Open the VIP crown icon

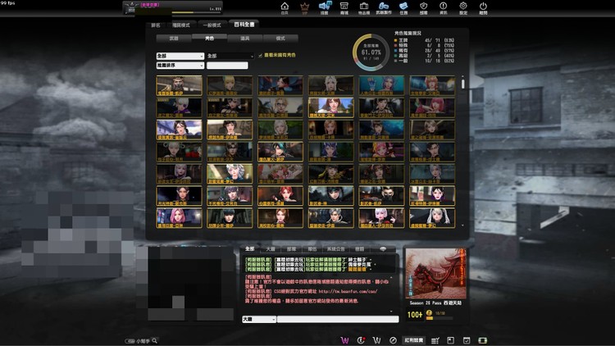[304, 7]
